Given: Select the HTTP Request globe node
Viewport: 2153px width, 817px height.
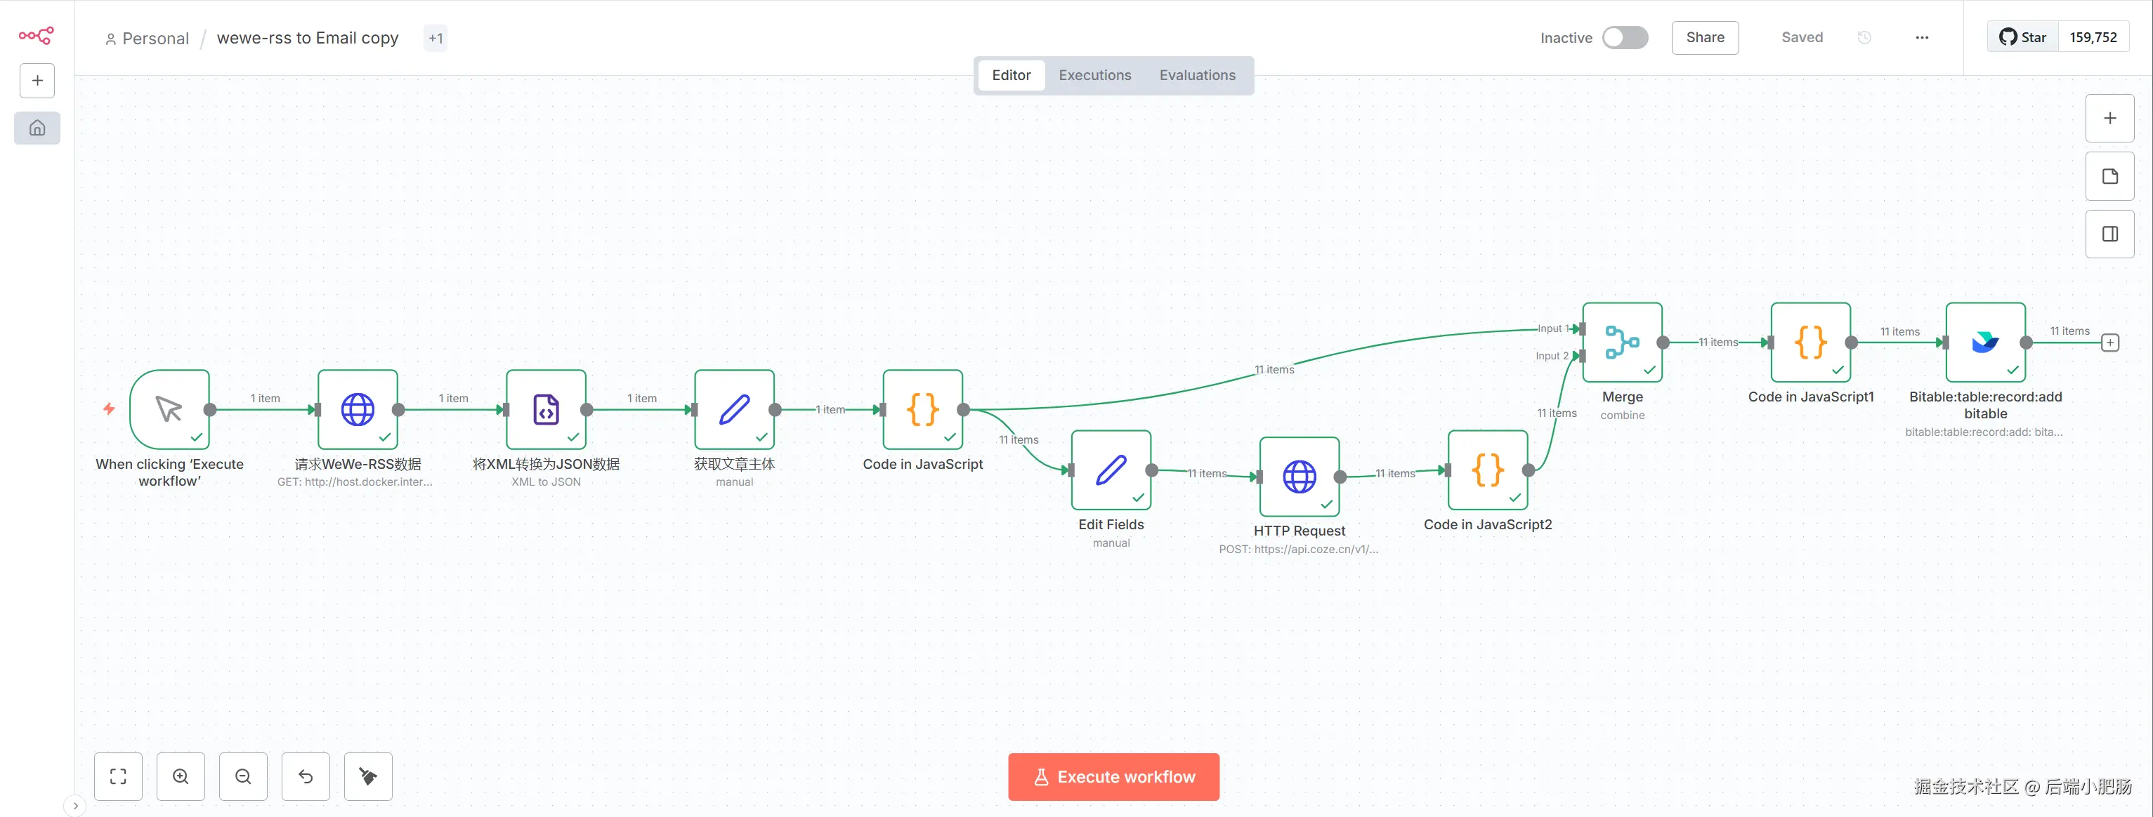Looking at the screenshot, I should point(1299,476).
